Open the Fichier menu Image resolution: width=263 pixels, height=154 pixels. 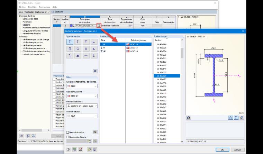click(x=22, y=7)
